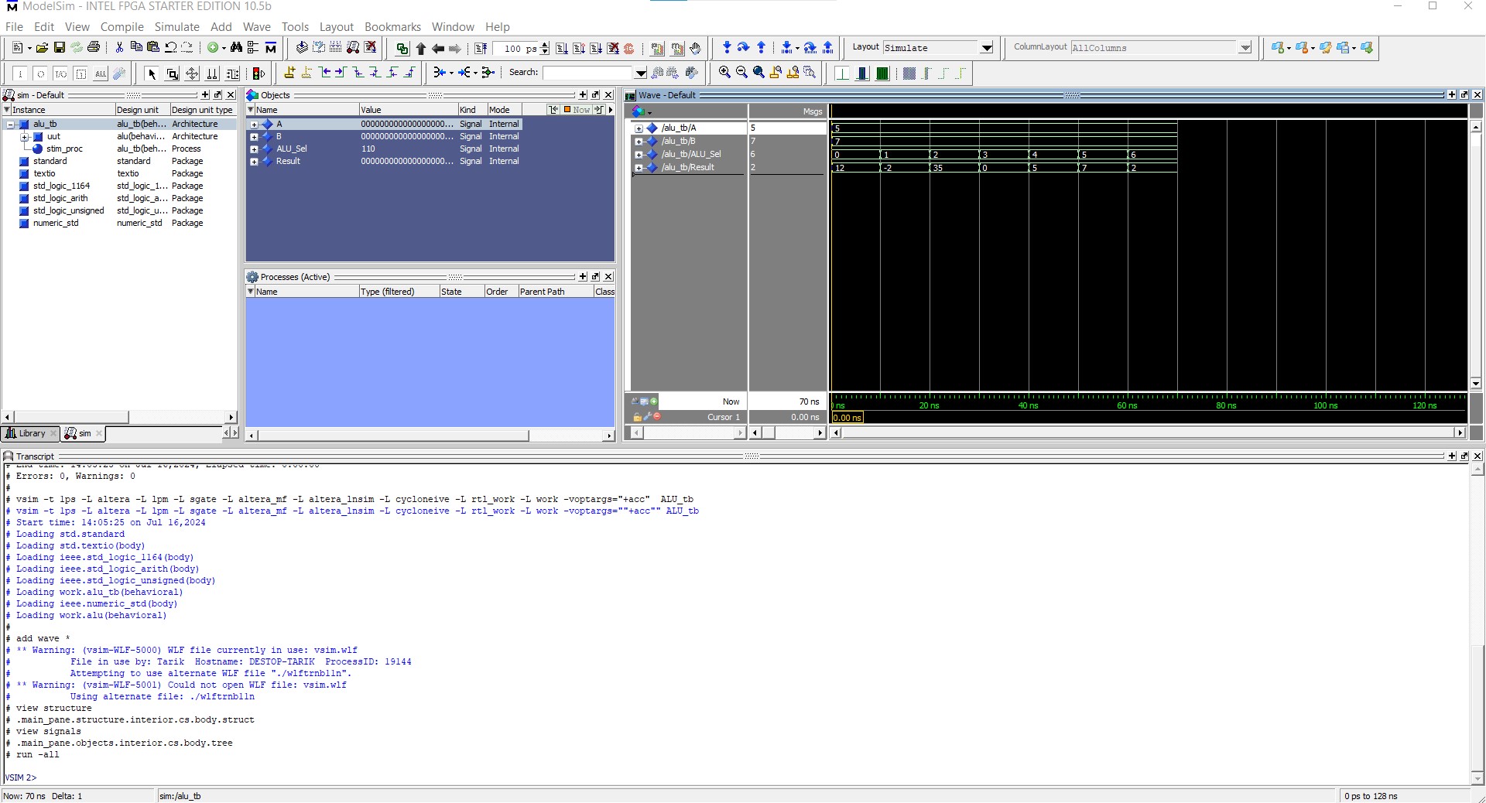Click the Step Into blue arrow icon
The image size is (1486, 803).
point(727,48)
